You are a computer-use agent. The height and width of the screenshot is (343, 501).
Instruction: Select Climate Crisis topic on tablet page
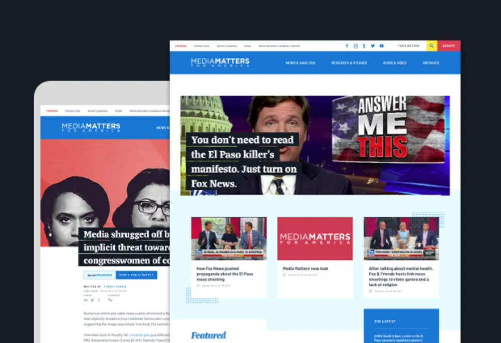point(73,111)
